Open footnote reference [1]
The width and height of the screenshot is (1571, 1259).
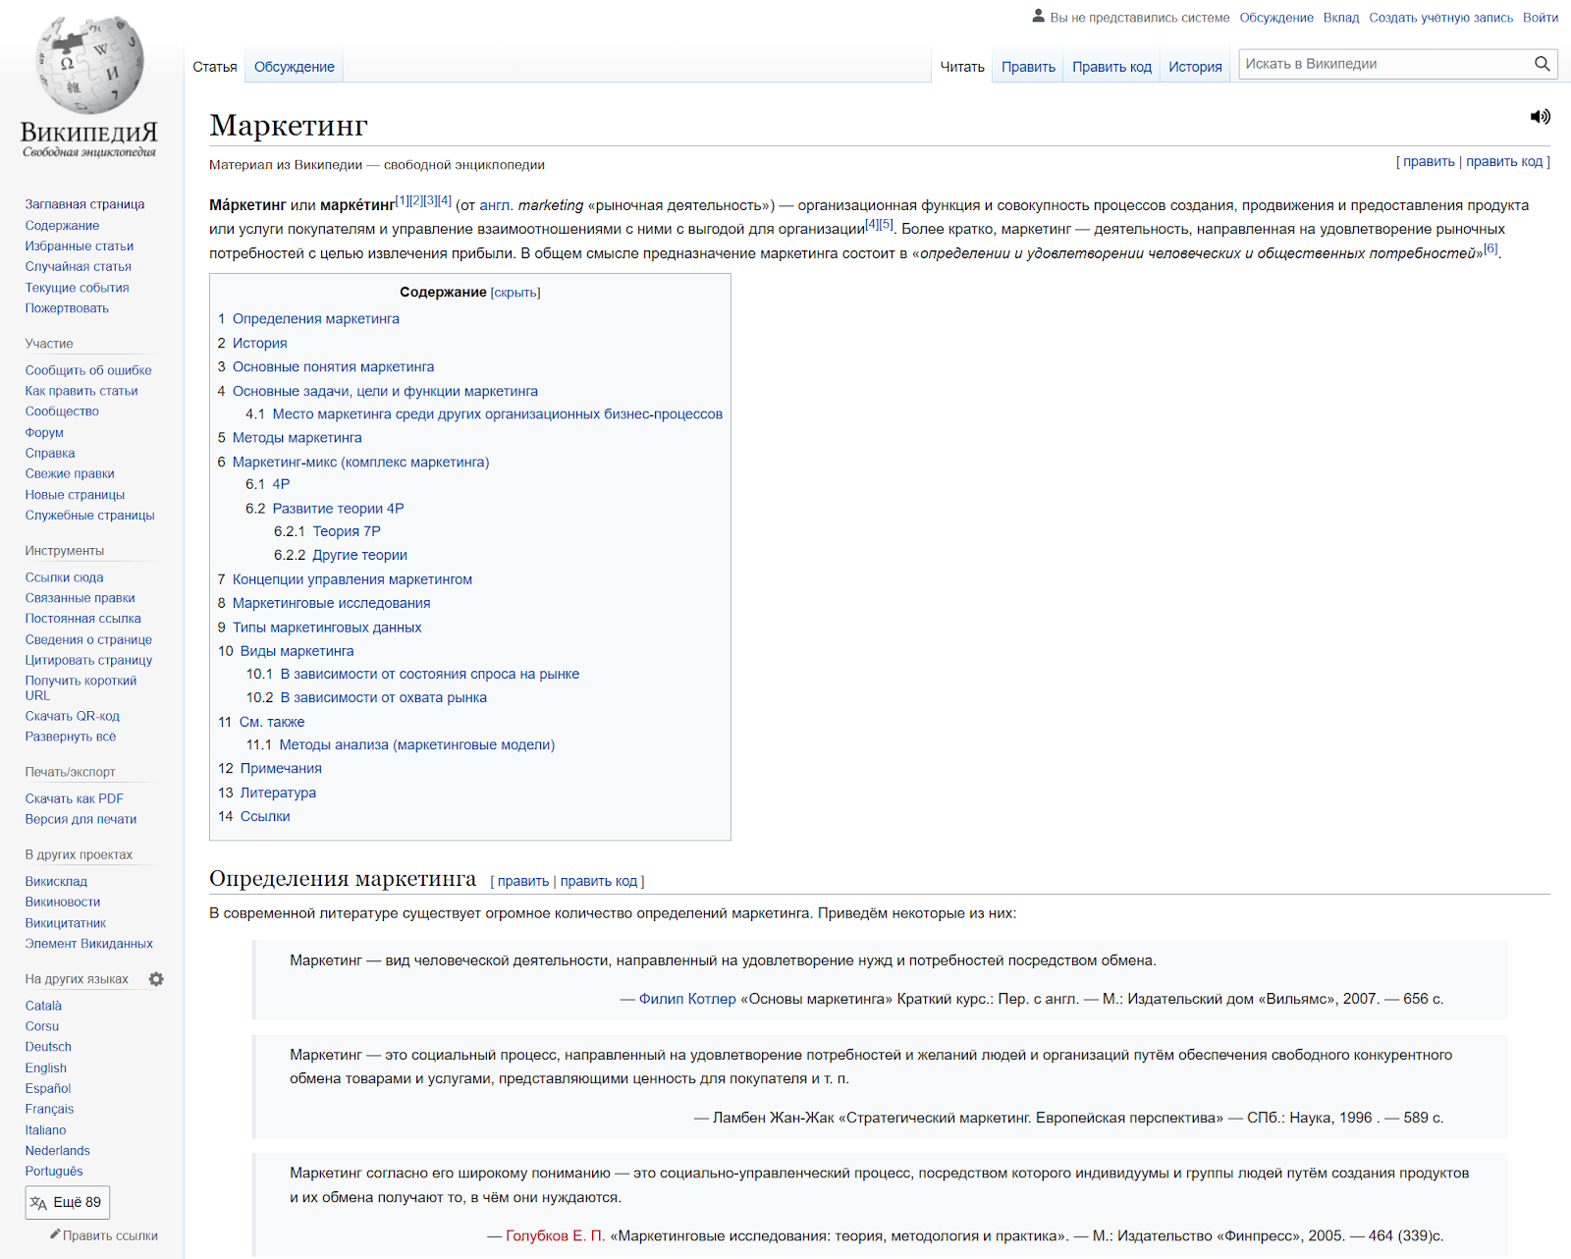click(402, 200)
